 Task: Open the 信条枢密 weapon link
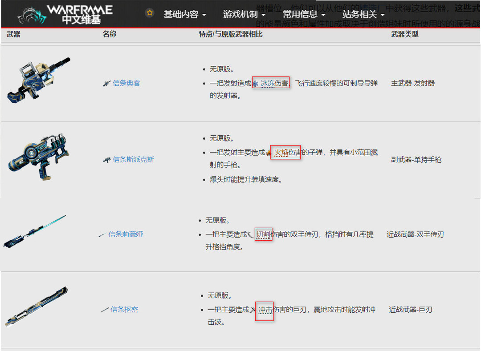[124, 309]
